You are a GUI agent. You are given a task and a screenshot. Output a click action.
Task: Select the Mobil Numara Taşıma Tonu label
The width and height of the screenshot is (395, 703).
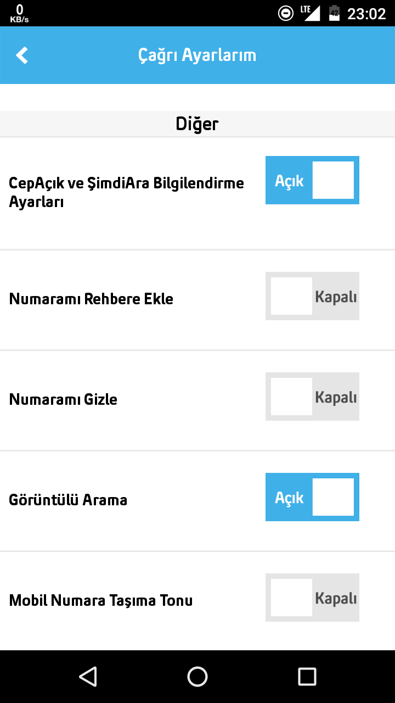[x=101, y=600]
